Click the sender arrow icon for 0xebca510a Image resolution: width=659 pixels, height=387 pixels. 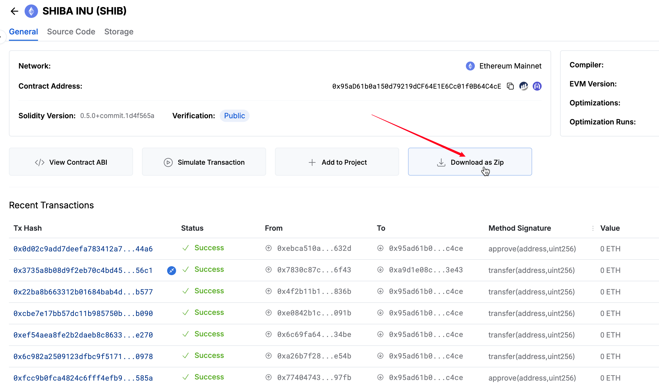[x=269, y=248]
